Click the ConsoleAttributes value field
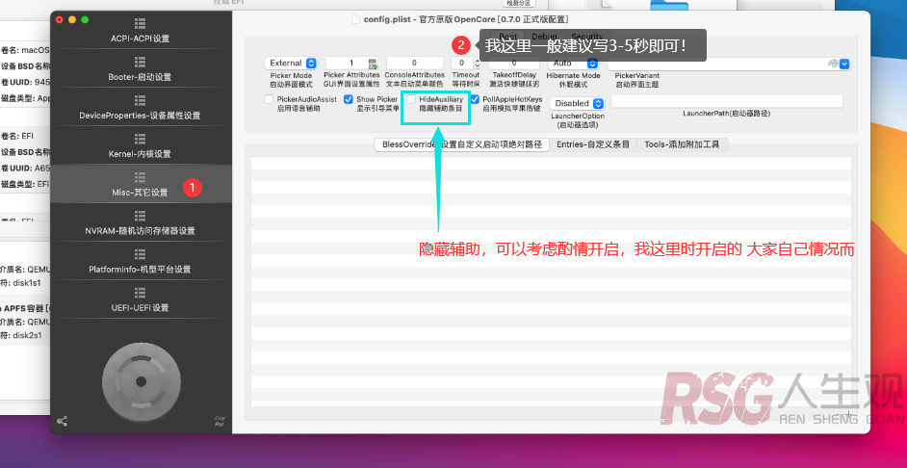The height and width of the screenshot is (468, 907). click(x=414, y=63)
